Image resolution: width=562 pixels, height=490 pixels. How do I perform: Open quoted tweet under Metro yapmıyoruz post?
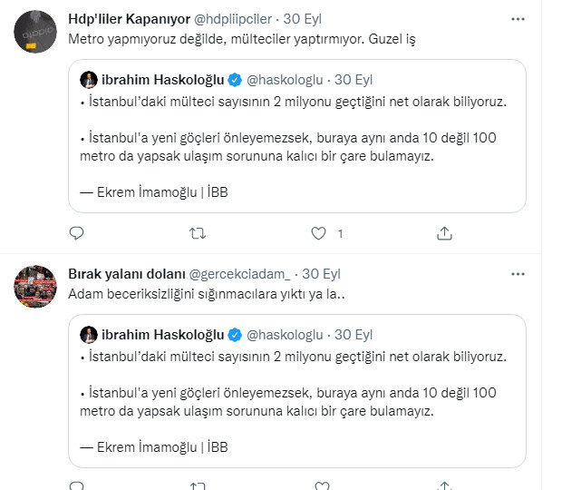(297, 145)
